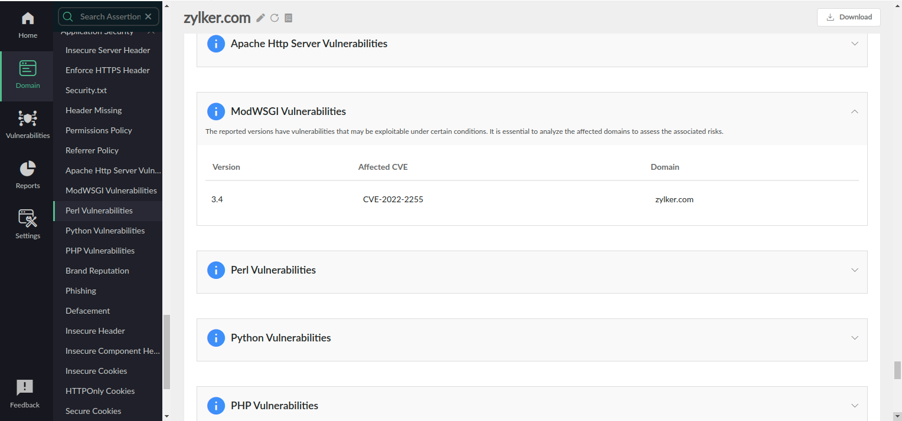This screenshot has width=902, height=421.
Task: Open the Vulnerabilities section icon
Action: click(x=28, y=124)
